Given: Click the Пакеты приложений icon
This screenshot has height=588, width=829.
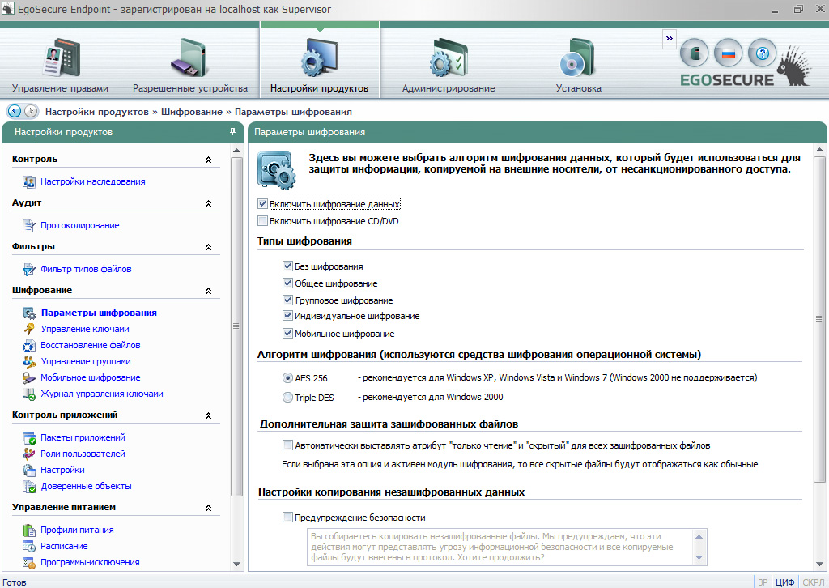Looking at the screenshot, I should pyautogui.click(x=28, y=438).
